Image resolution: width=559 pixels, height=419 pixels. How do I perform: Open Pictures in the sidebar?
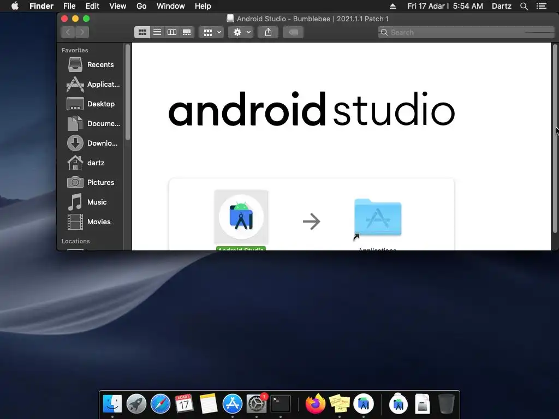pyautogui.click(x=91, y=182)
